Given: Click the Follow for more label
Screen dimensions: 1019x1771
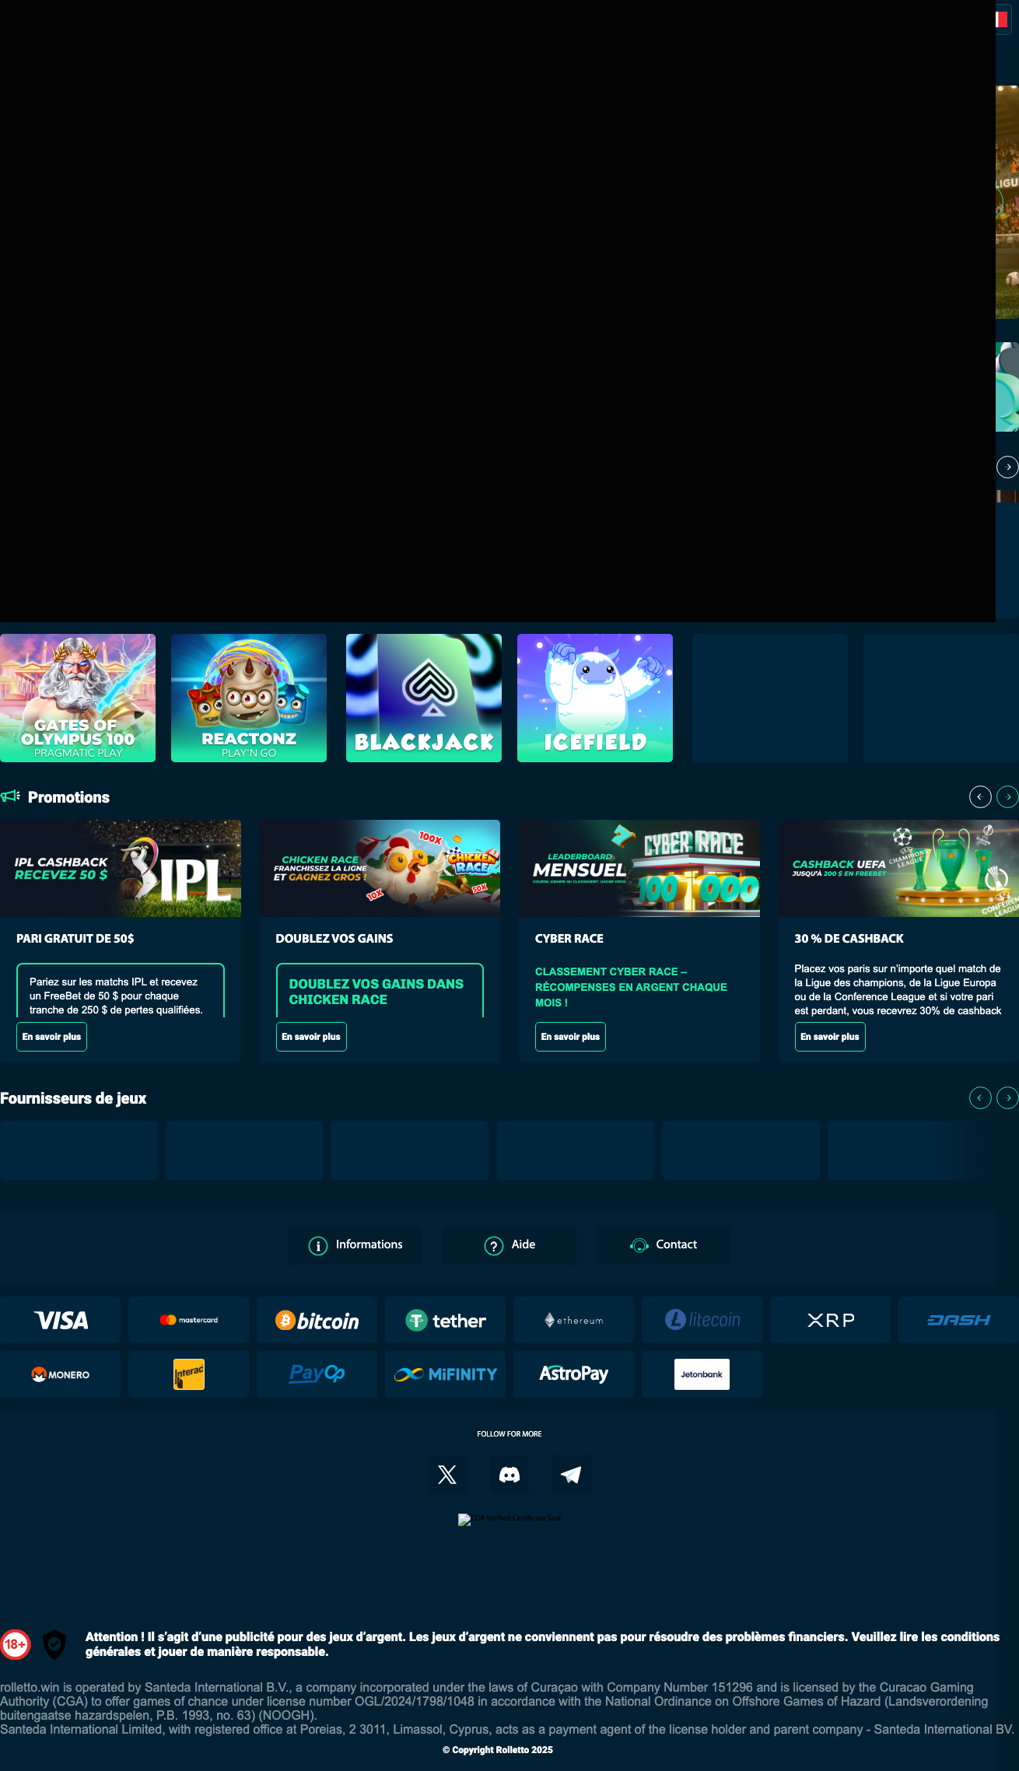Looking at the screenshot, I should pos(509,1433).
